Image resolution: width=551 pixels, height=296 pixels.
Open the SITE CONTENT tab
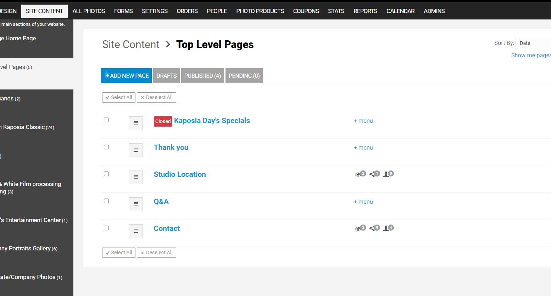(44, 11)
